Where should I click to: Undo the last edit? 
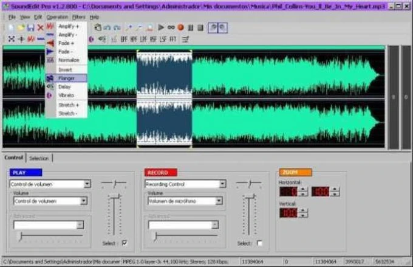point(108,27)
